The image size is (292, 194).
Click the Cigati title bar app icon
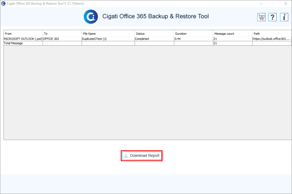pyautogui.click(x=3, y=3)
